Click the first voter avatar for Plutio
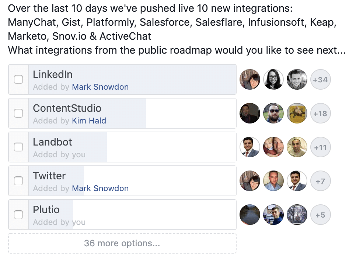 [250, 215]
